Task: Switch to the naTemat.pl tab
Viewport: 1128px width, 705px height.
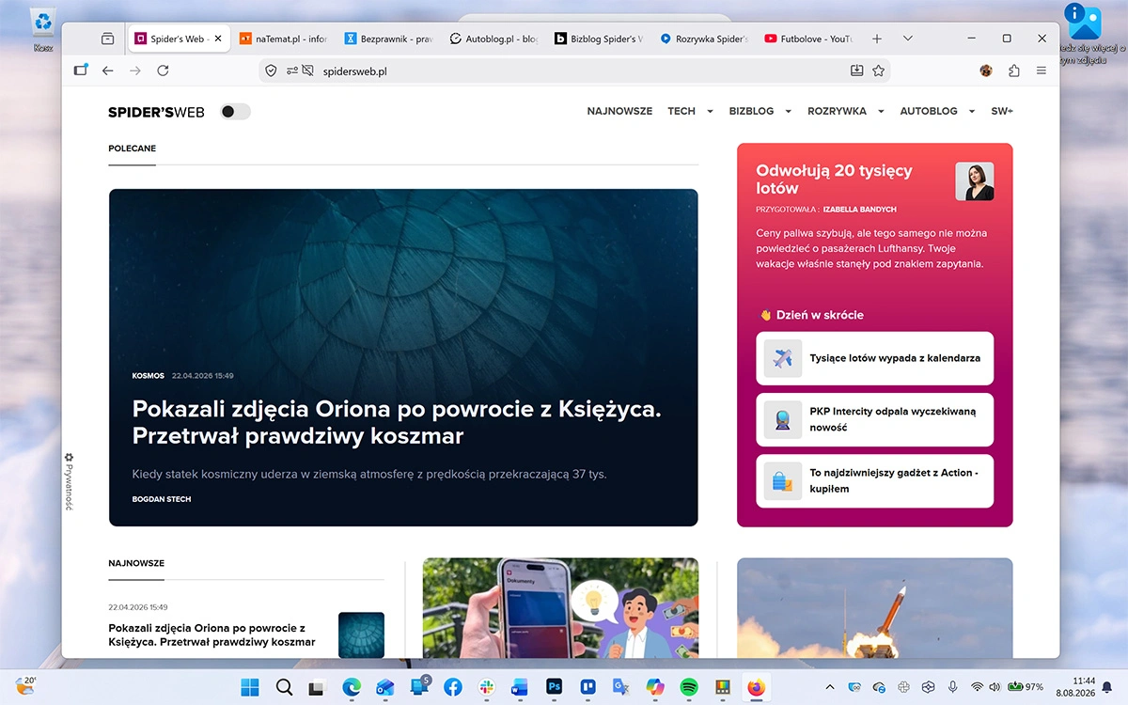Action: (283, 39)
